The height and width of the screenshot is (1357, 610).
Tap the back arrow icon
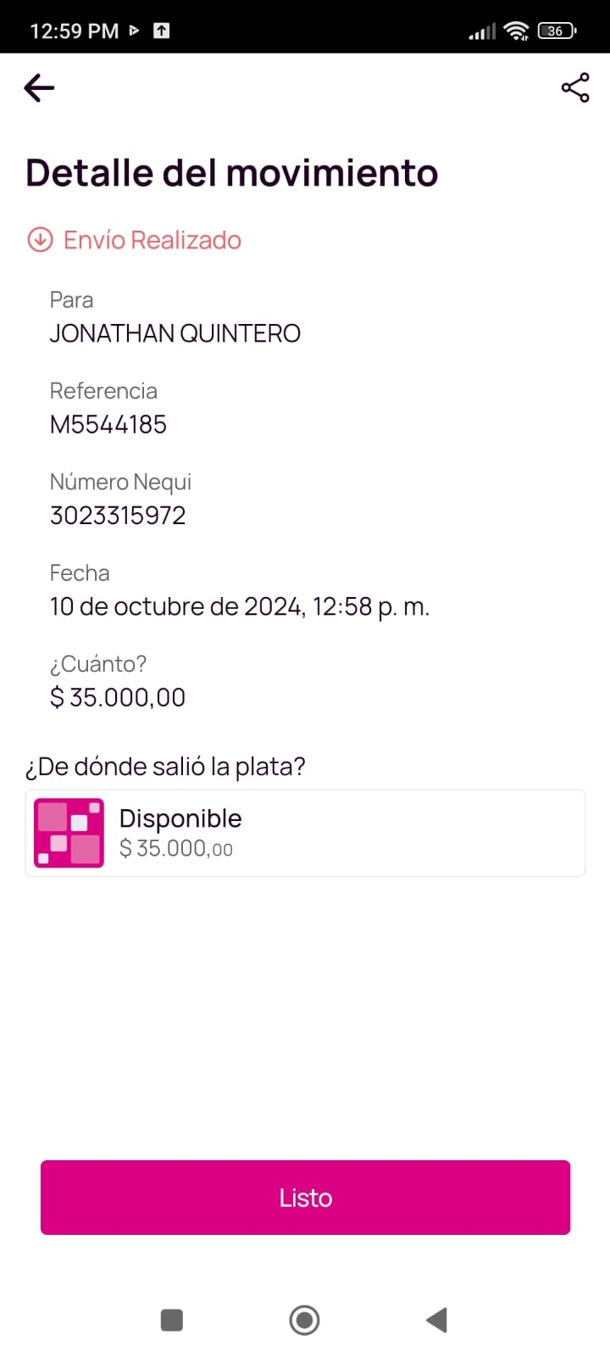click(40, 87)
